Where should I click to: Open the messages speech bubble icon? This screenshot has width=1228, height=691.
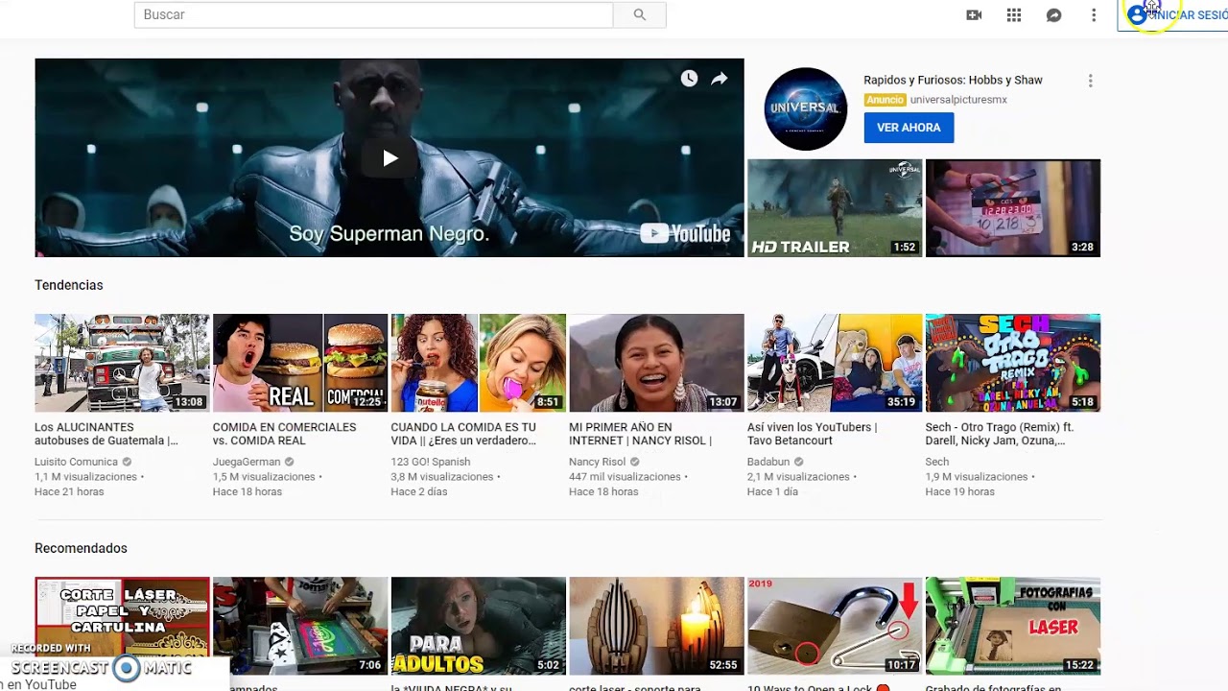coord(1053,15)
